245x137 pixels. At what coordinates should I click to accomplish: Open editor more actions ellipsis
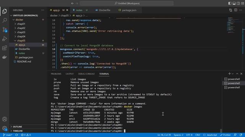241,10
